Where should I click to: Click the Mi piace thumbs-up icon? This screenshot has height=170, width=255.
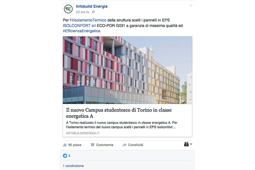(x=65, y=145)
